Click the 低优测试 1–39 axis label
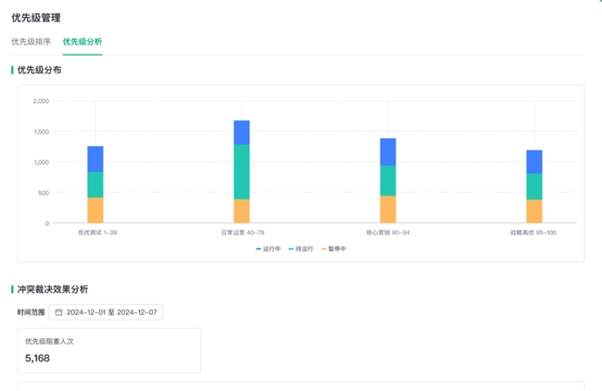This screenshot has width=602, height=391. pos(96,233)
